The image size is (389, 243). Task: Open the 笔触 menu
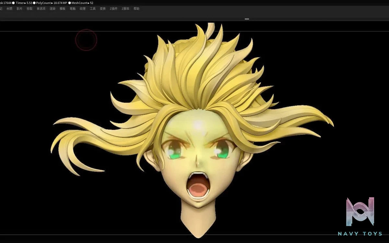[73, 9]
